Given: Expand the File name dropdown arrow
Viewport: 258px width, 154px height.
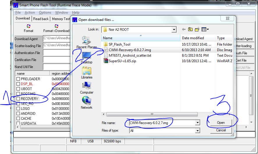Looking at the screenshot, I should [197, 123].
